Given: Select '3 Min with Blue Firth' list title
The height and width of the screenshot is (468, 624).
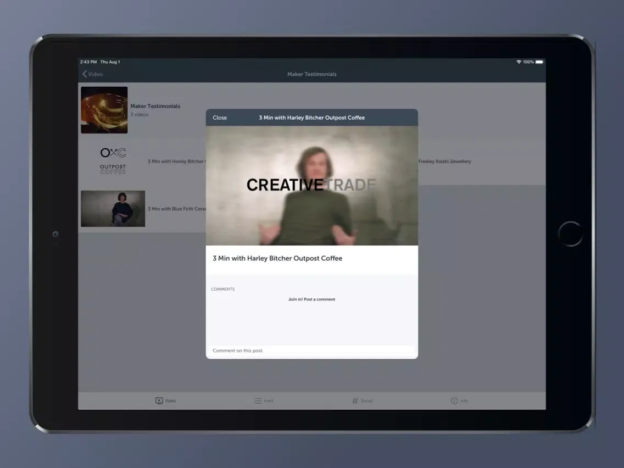Looking at the screenshot, I should tap(177, 209).
